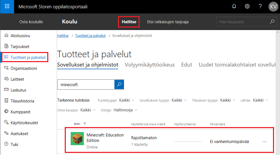
Task: Click scrollbar up arrow at right edge
Action: [x=278, y=32]
